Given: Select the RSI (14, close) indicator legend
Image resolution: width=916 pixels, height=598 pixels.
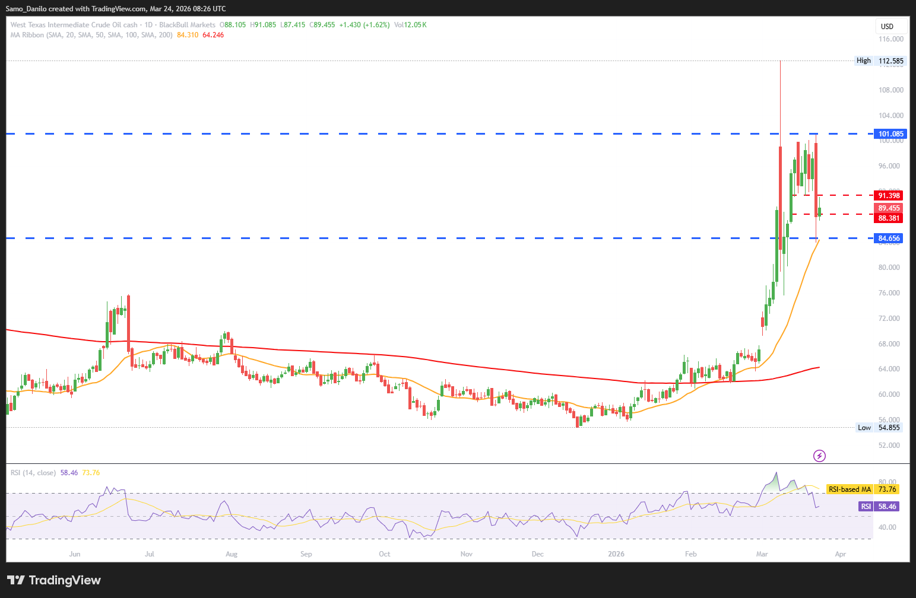Looking at the screenshot, I should [33, 473].
